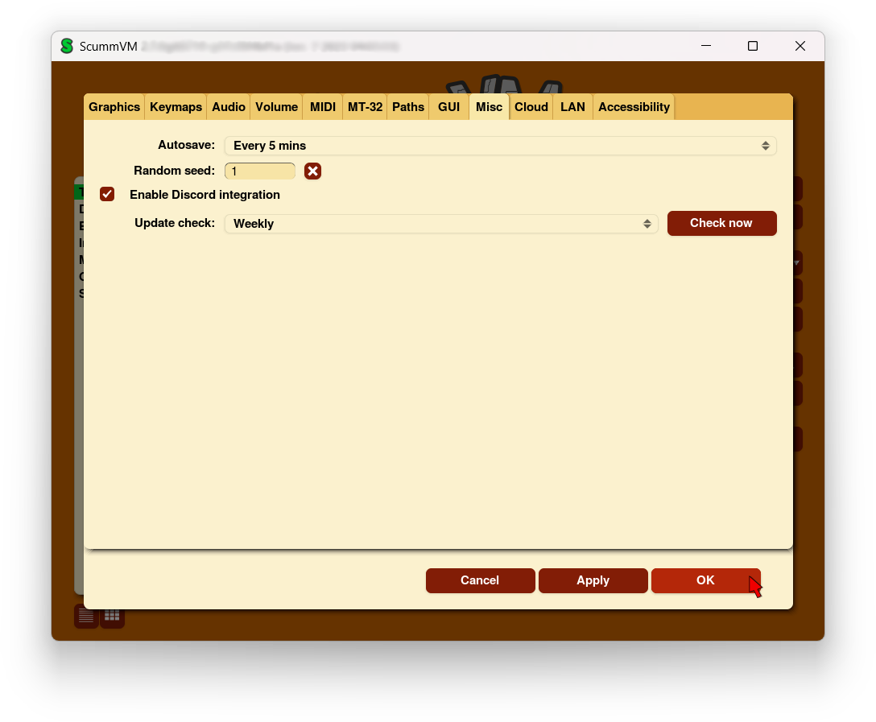
Task: Confirm settings with the OK button
Action: click(705, 580)
